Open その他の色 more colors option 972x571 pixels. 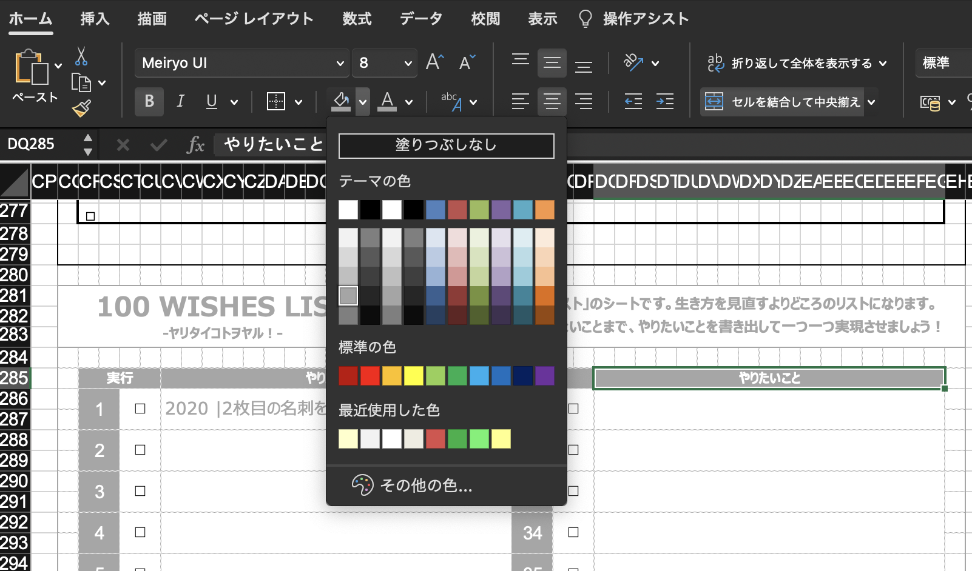[425, 486]
